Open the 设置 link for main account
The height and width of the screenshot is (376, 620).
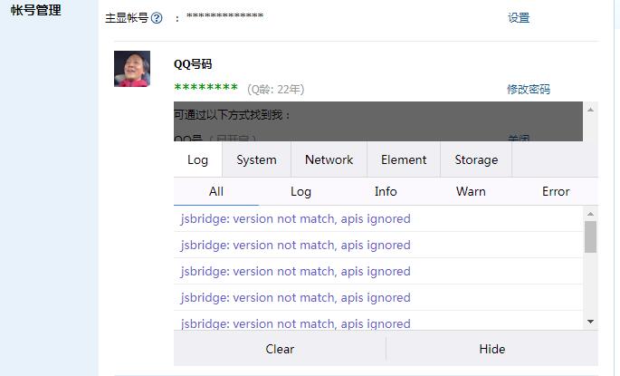[x=519, y=18]
